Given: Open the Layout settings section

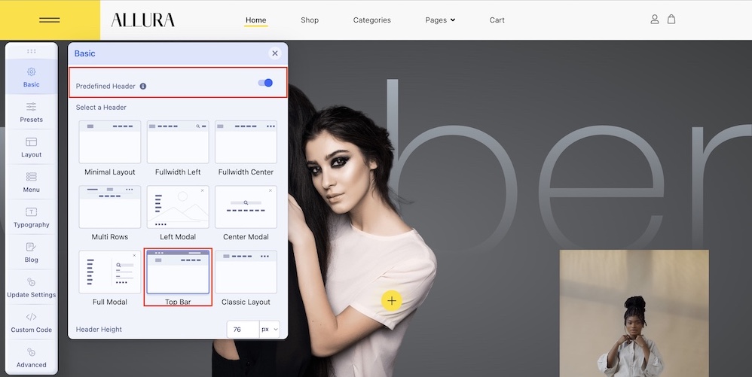Looking at the screenshot, I should coord(31,147).
